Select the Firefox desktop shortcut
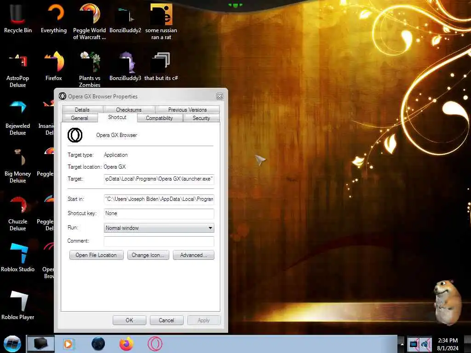This screenshot has height=353, width=471. [54, 67]
